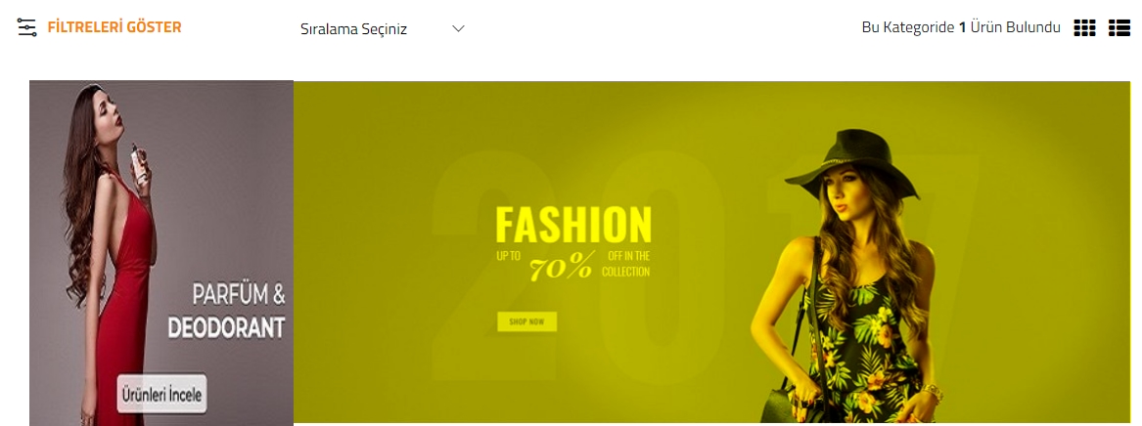Open the yellow Fashion sale banner
This screenshot has height=426, width=1142.
click(x=712, y=251)
